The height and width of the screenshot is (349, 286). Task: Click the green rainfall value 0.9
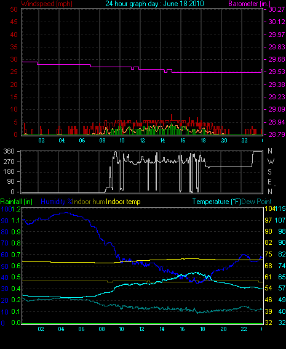click(16, 232)
